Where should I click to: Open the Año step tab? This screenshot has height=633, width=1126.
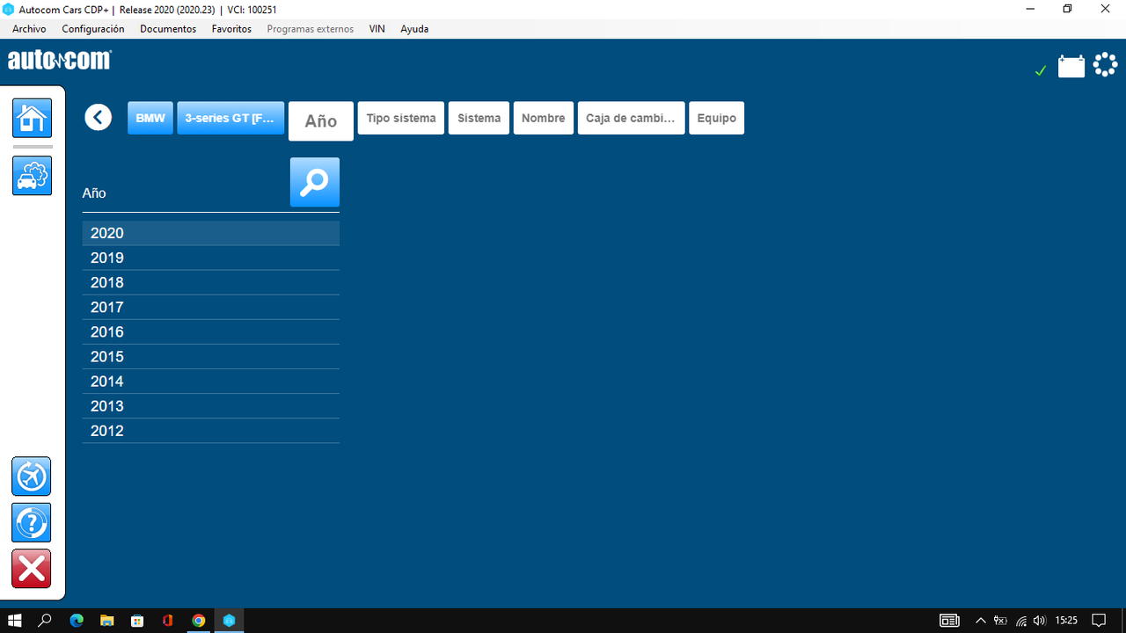[321, 121]
